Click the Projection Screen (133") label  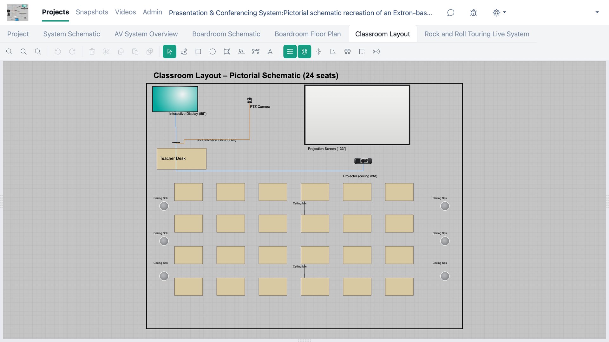click(x=327, y=149)
